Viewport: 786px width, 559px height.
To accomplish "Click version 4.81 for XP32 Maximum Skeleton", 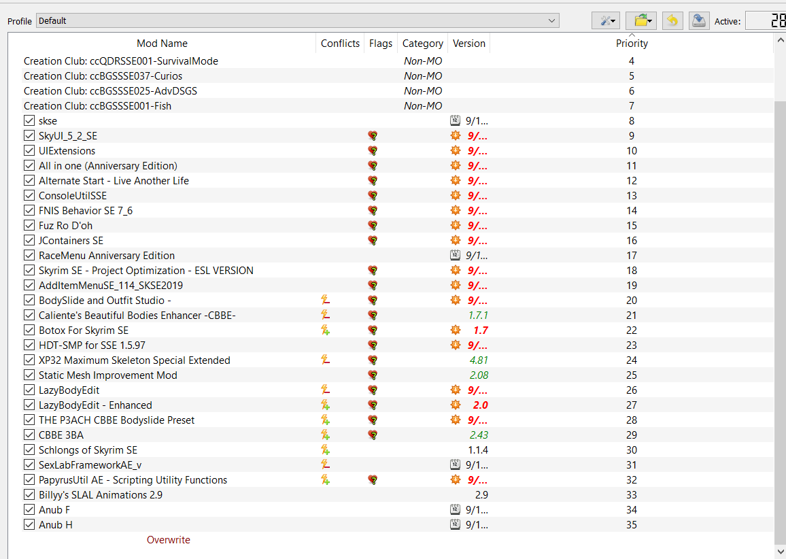I will click(479, 360).
